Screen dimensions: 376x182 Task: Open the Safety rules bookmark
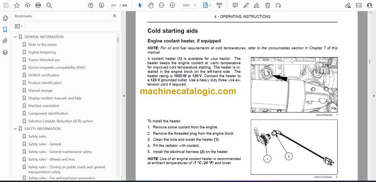(x=37, y=136)
